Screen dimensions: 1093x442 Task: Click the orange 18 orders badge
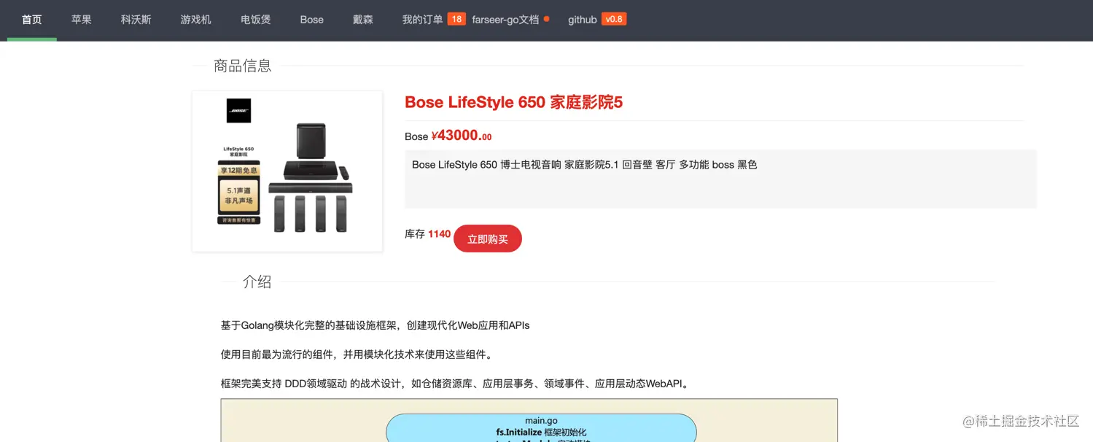pyautogui.click(x=456, y=19)
